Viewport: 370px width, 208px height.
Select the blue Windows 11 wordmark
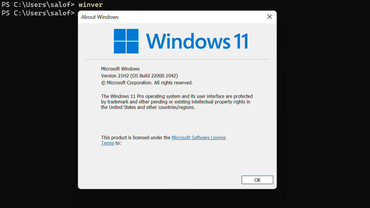(197, 41)
